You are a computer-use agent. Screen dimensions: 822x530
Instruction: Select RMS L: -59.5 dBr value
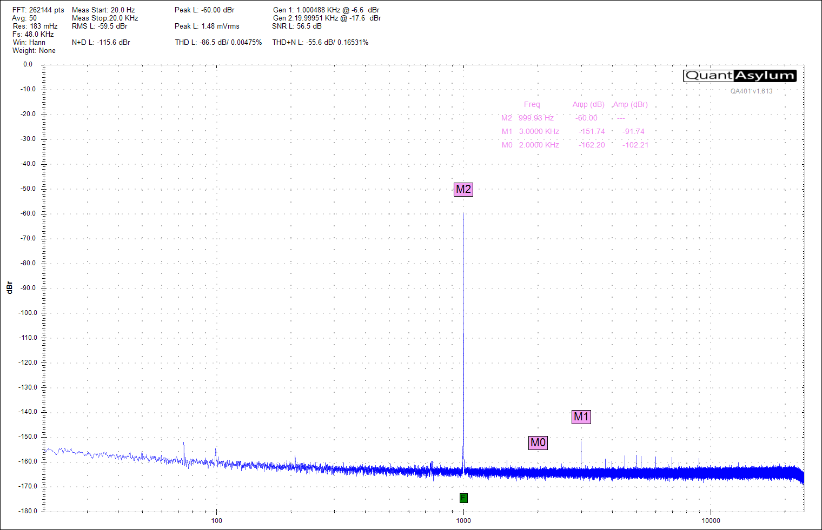click(x=100, y=26)
